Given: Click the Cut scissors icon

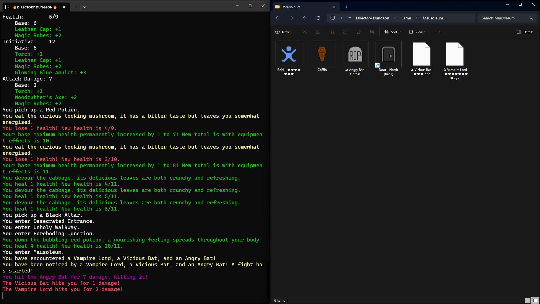Looking at the screenshot, I should pyautogui.click(x=304, y=32).
